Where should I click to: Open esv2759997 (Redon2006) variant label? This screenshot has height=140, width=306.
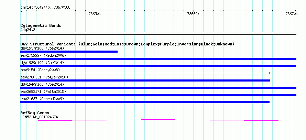43,55
